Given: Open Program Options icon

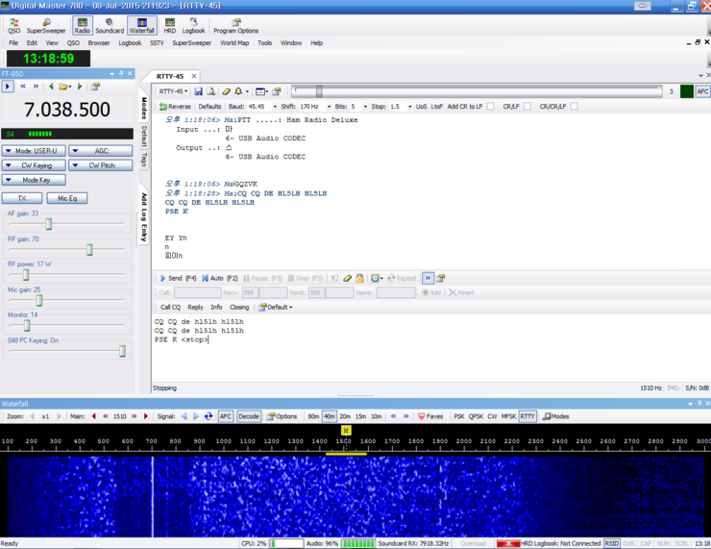Looking at the screenshot, I should pos(235,25).
